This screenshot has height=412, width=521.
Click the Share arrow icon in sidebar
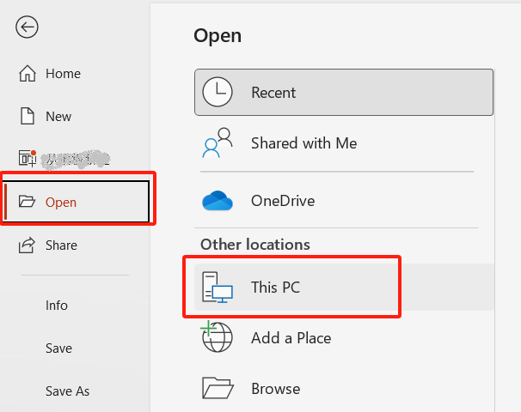coord(27,245)
